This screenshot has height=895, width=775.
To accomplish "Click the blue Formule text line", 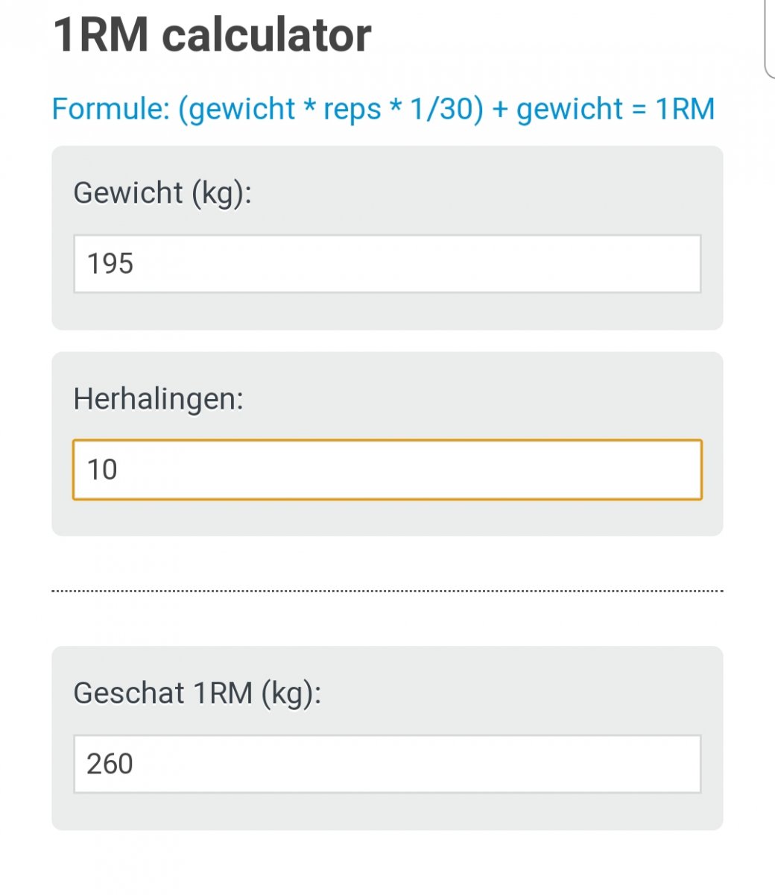I will pyautogui.click(x=383, y=109).
